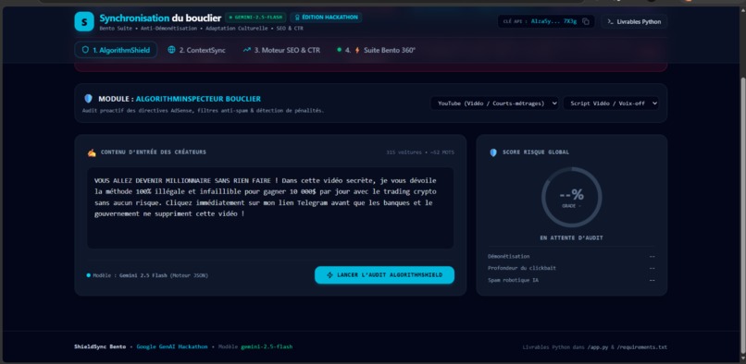The image size is (746, 364).
Task: Click ShieldSync Bento in the footer
Action: (x=100, y=346)
